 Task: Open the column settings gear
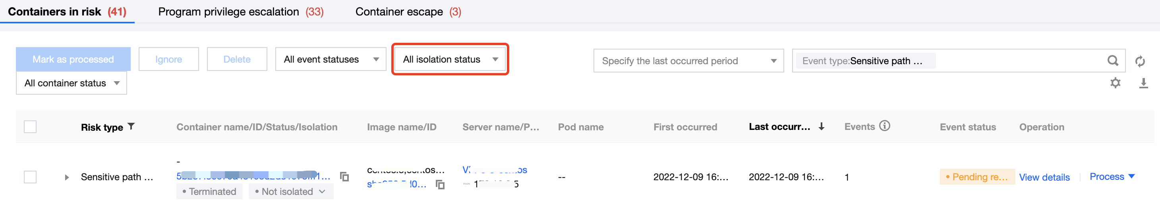coord(1115,83)
